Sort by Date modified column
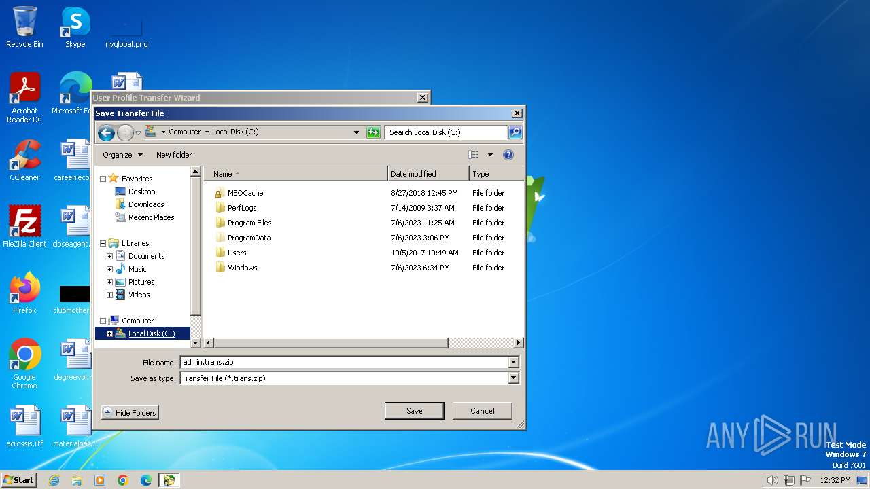The height and width of the screenshot is (489, 870). [428, 174]
